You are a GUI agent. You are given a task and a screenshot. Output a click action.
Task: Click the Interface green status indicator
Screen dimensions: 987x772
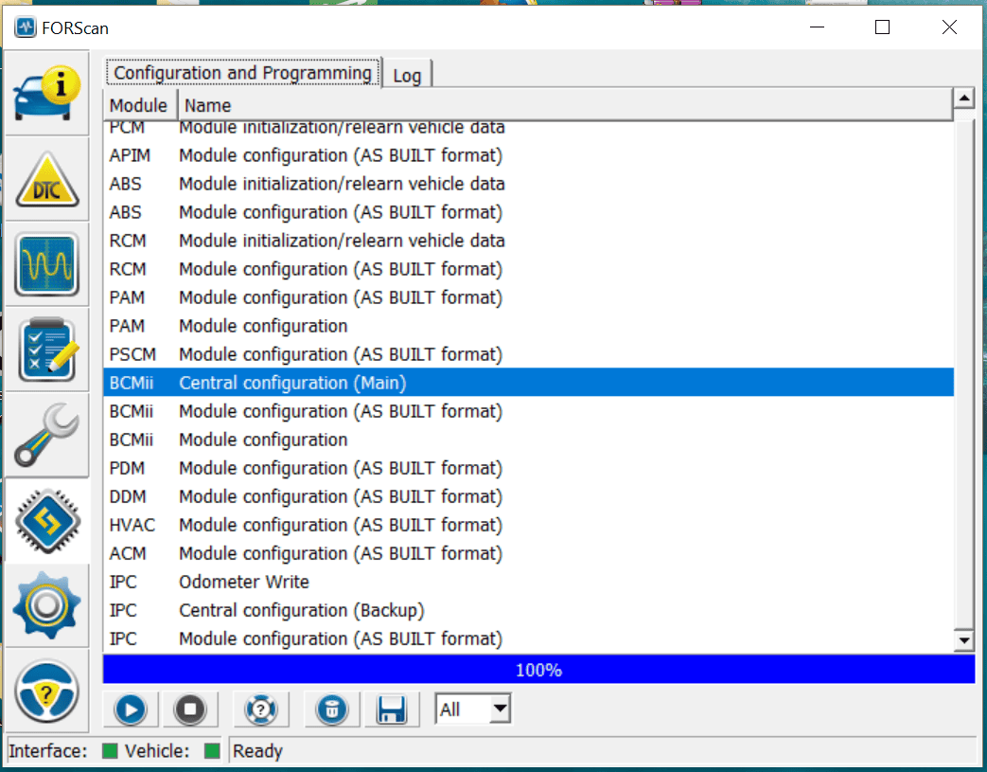tap(110, 751)
